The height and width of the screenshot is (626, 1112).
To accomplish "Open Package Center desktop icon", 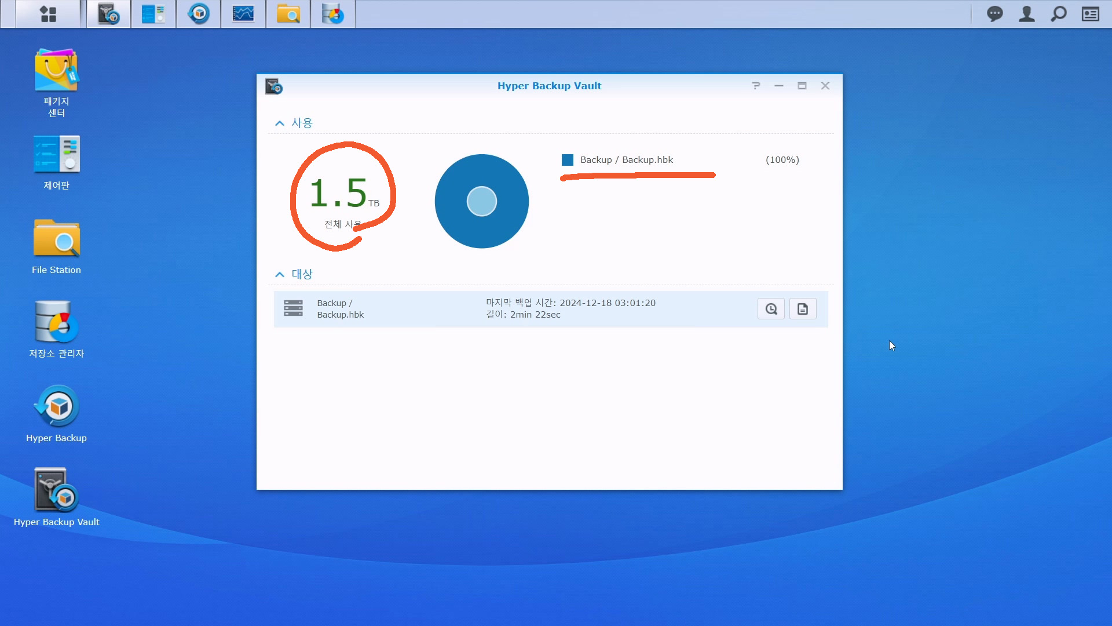I will point(56,71).
